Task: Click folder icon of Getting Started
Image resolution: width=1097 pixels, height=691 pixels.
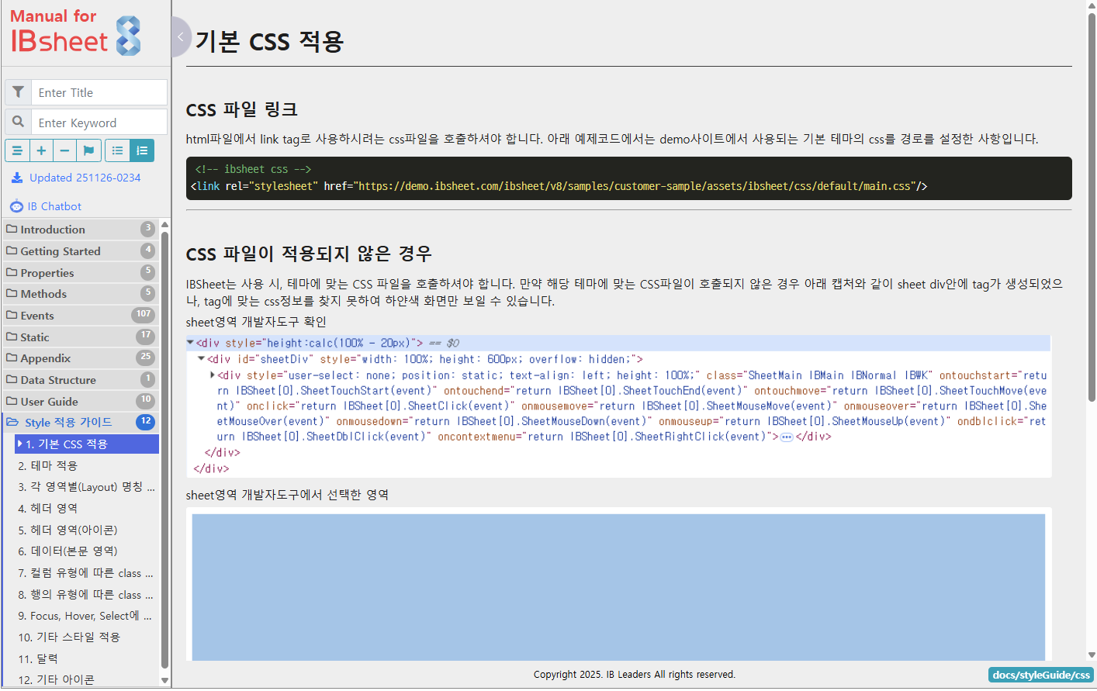Action: coord(12,250)
